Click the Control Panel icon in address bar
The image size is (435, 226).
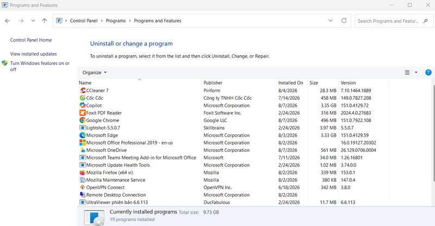(x=59, y=21)
